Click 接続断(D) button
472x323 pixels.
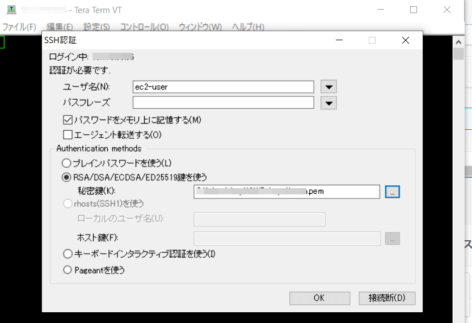387,298
